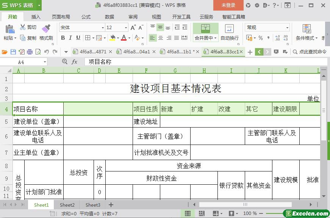
Task: Click Merge and Center (合并居中) icon
Action: pos(205,28)
